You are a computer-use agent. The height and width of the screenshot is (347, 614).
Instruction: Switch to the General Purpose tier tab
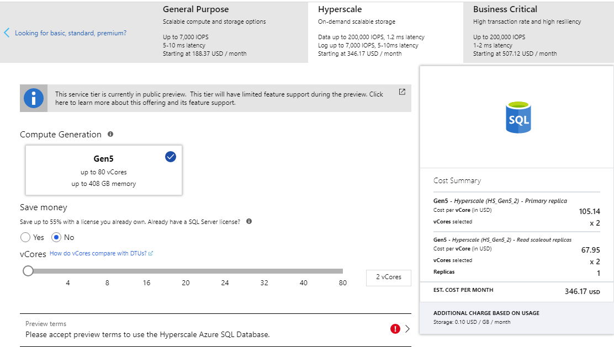click(x=231, y=31)
